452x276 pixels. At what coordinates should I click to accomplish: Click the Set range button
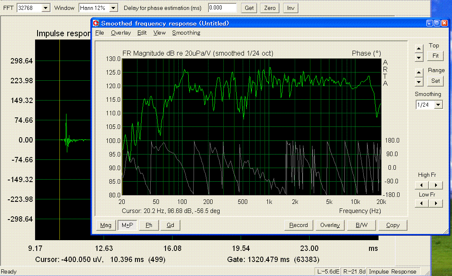[435, 81]
